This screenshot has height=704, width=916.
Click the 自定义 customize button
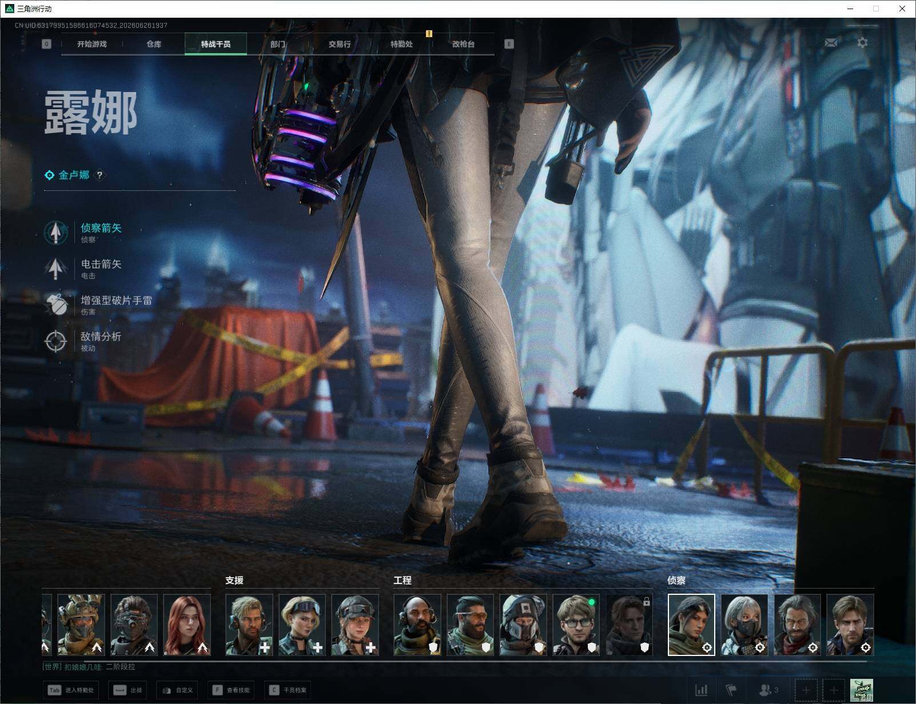pos(177,690)
